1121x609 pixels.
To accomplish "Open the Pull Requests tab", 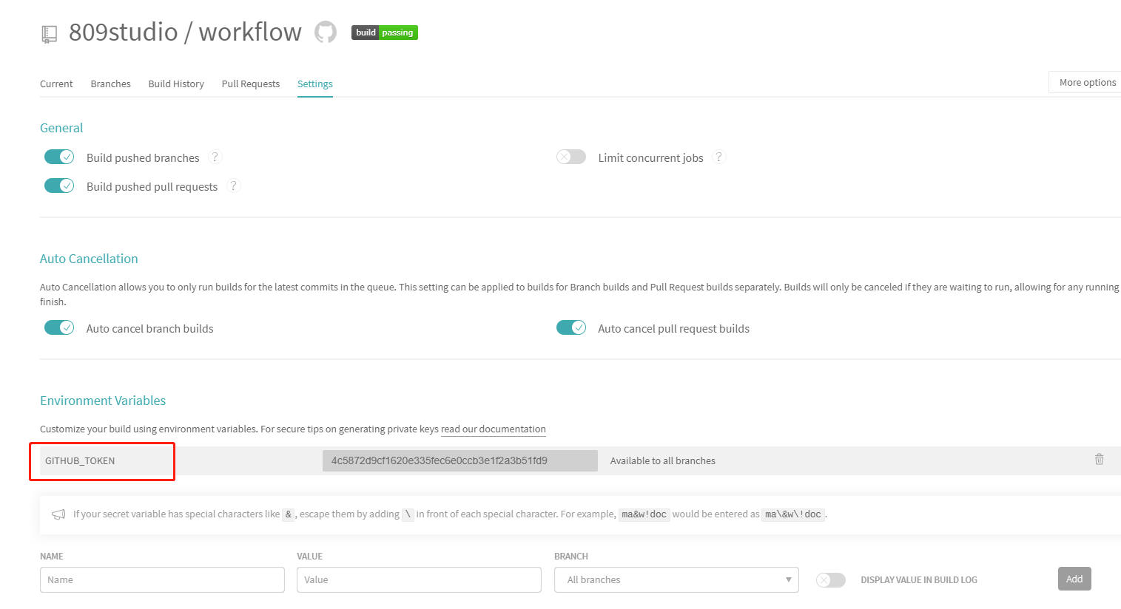I will coord(250,84).
